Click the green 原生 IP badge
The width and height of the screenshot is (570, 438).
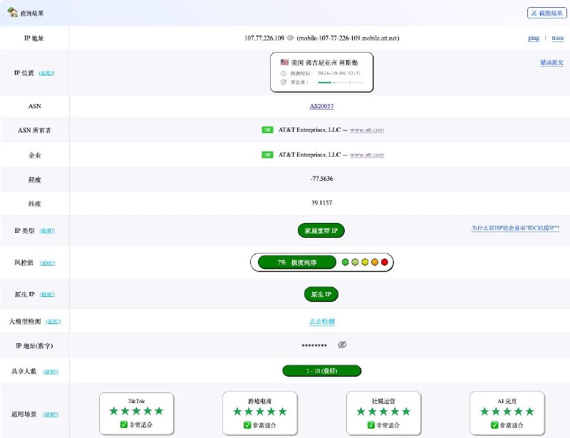(321, 294)
